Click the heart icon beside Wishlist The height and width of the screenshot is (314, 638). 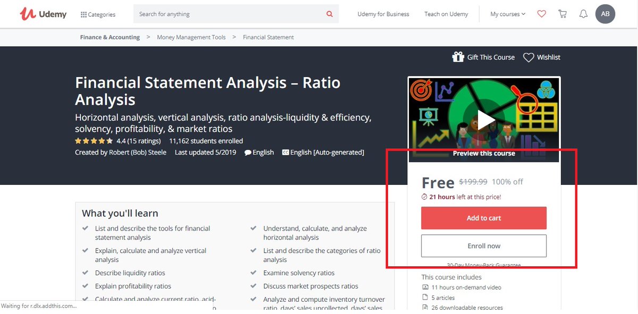pyautogui.click(x=528, y=57)
